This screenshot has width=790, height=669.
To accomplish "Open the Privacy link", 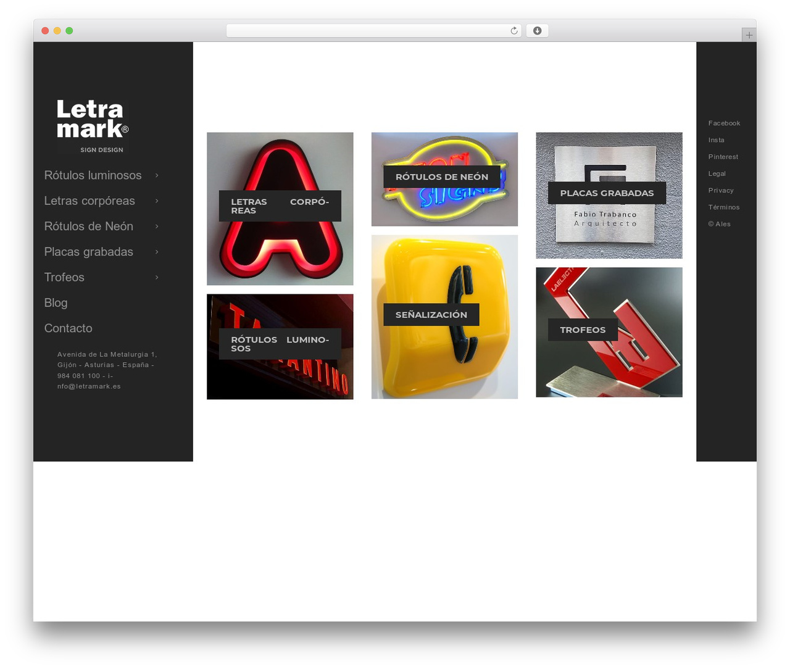I will 721,190.
